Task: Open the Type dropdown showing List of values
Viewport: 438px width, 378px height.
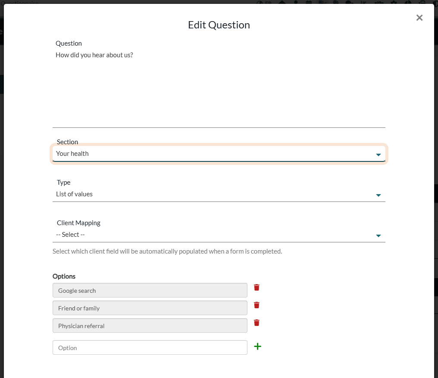Action: (x=219, y=194)
